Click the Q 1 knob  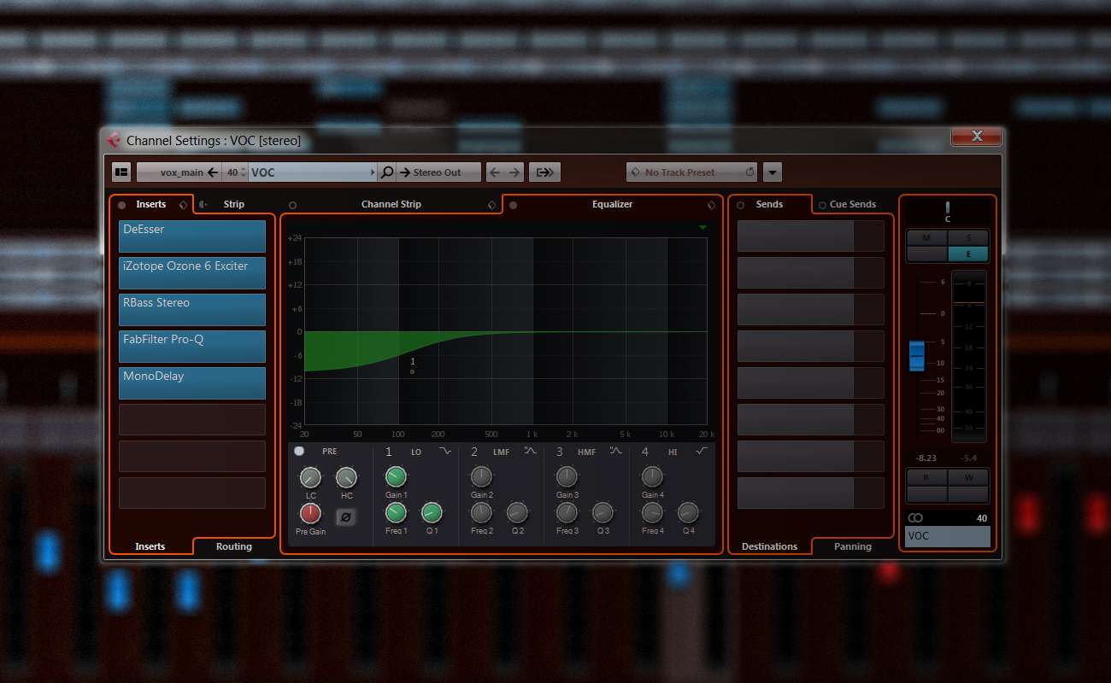click(x=432, y=513)
